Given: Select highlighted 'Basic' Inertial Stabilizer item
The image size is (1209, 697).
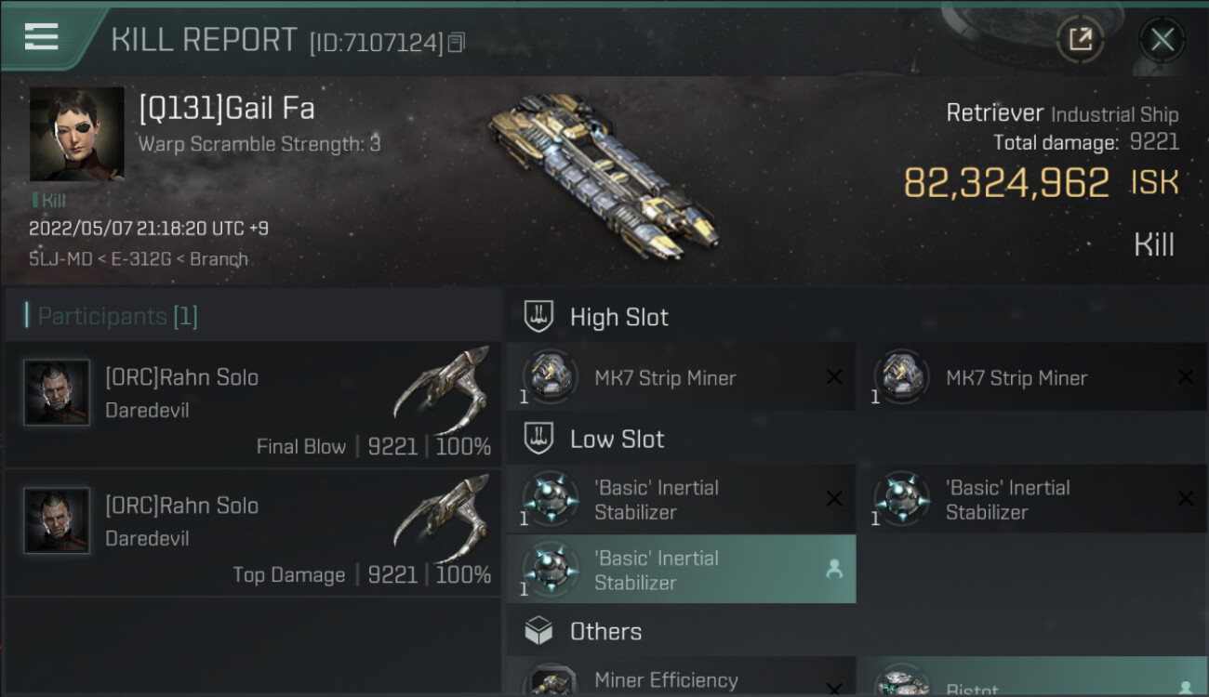Looking at the screenshot, I should pos(681,570).
